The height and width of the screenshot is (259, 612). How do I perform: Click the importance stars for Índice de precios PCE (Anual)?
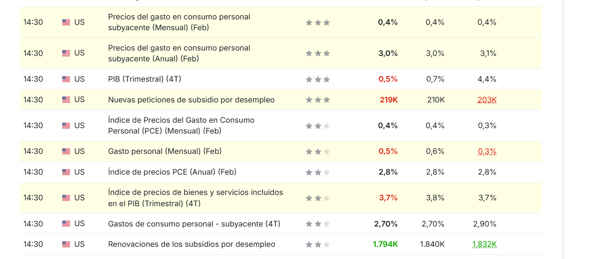(x=318, y=172)
